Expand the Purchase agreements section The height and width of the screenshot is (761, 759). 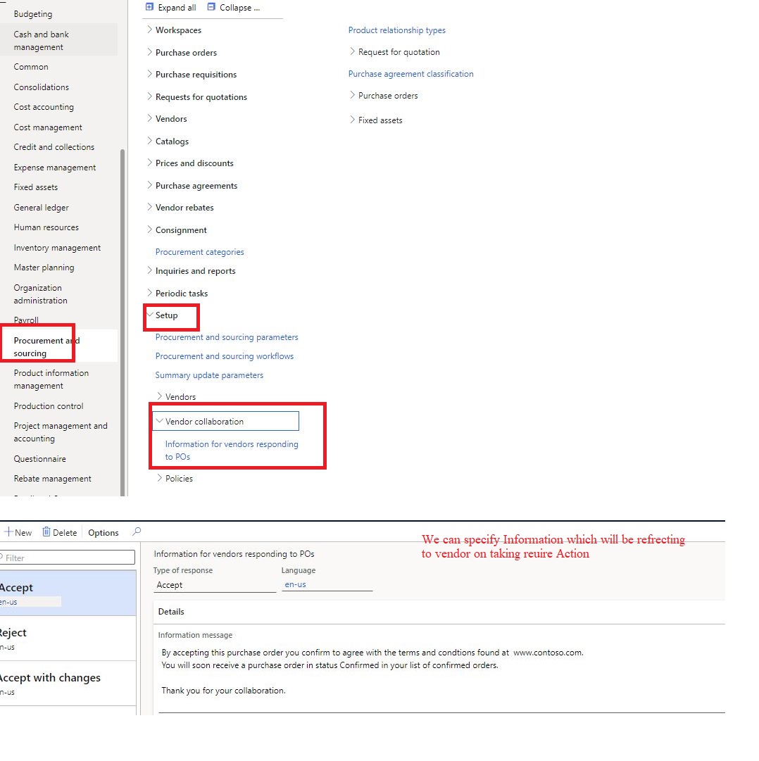coord(149,185)
